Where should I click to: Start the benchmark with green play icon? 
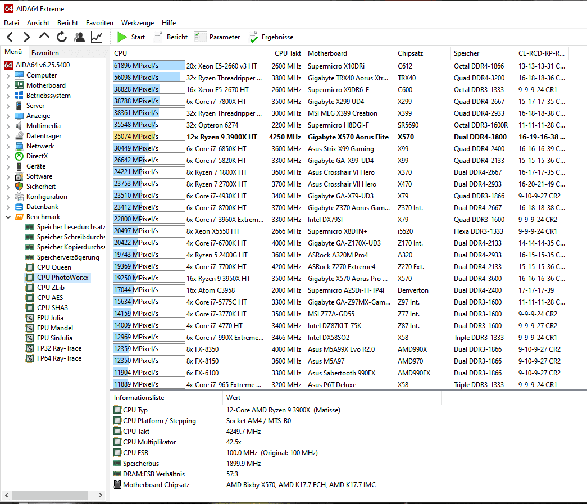(x=122, y=37)
